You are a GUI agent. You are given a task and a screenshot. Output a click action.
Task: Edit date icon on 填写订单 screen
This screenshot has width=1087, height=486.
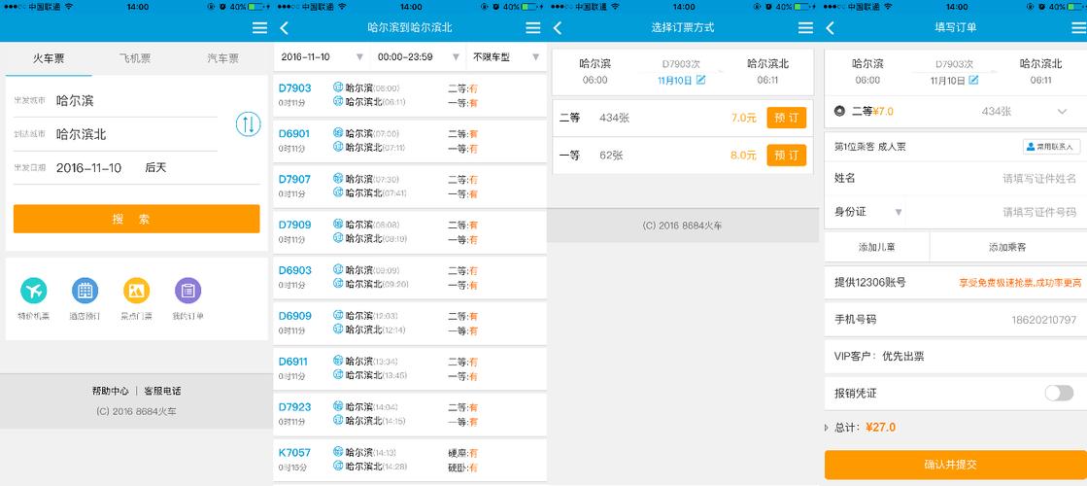point(973,80)
